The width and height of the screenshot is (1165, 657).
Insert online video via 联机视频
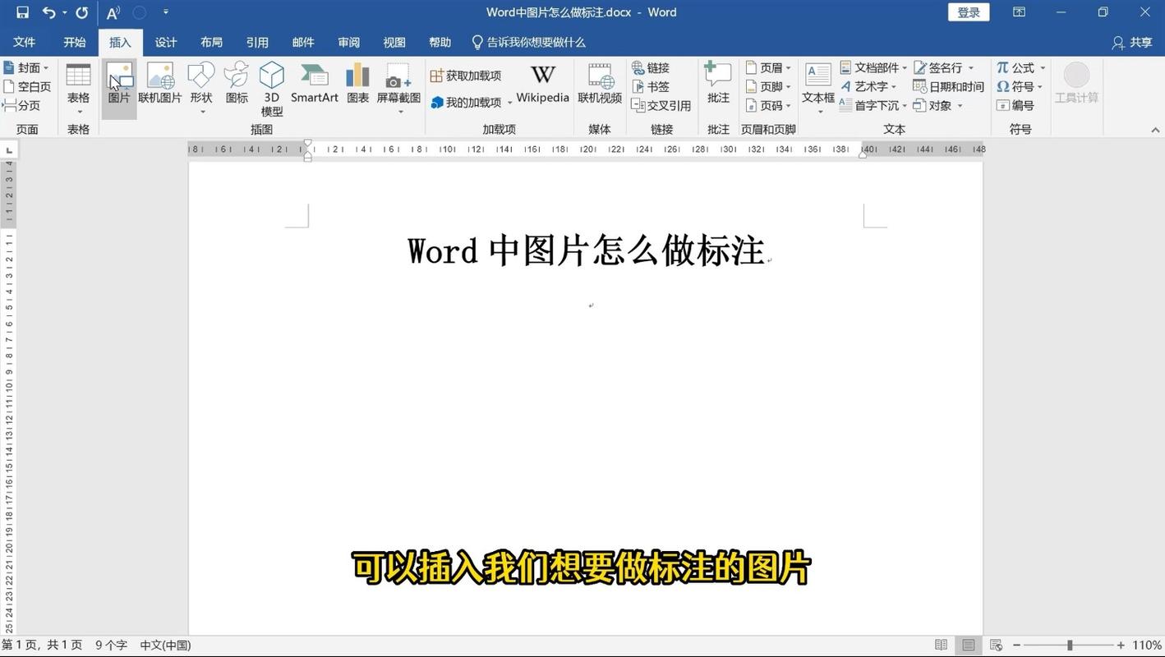600,83
